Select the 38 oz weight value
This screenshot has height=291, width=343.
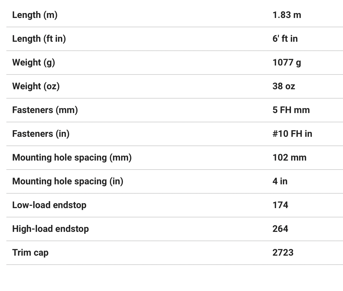tap(284, 86)
